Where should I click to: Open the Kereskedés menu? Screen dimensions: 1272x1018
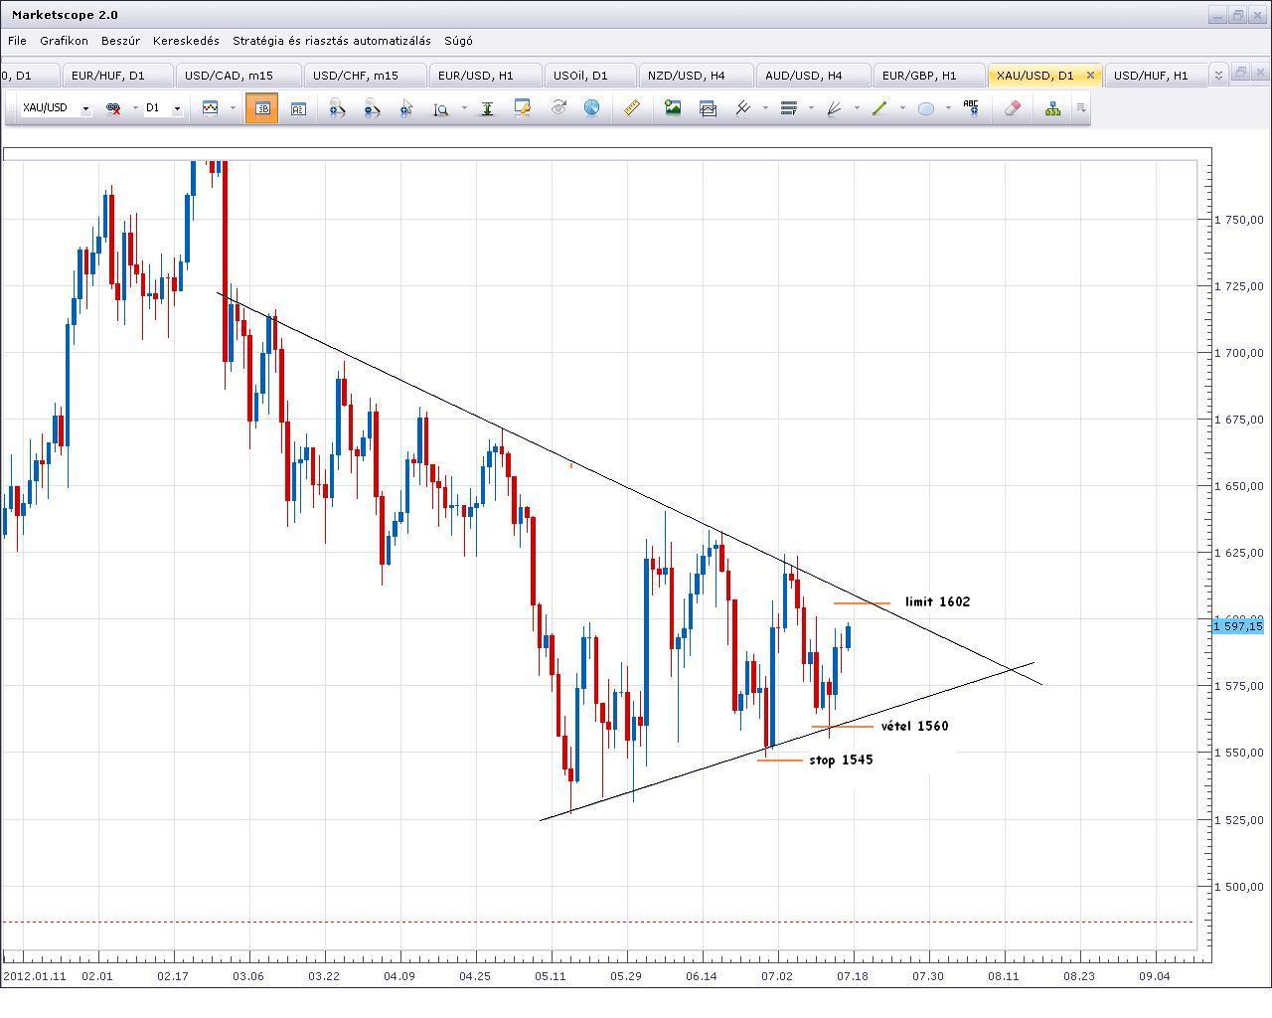coord(186,41)
